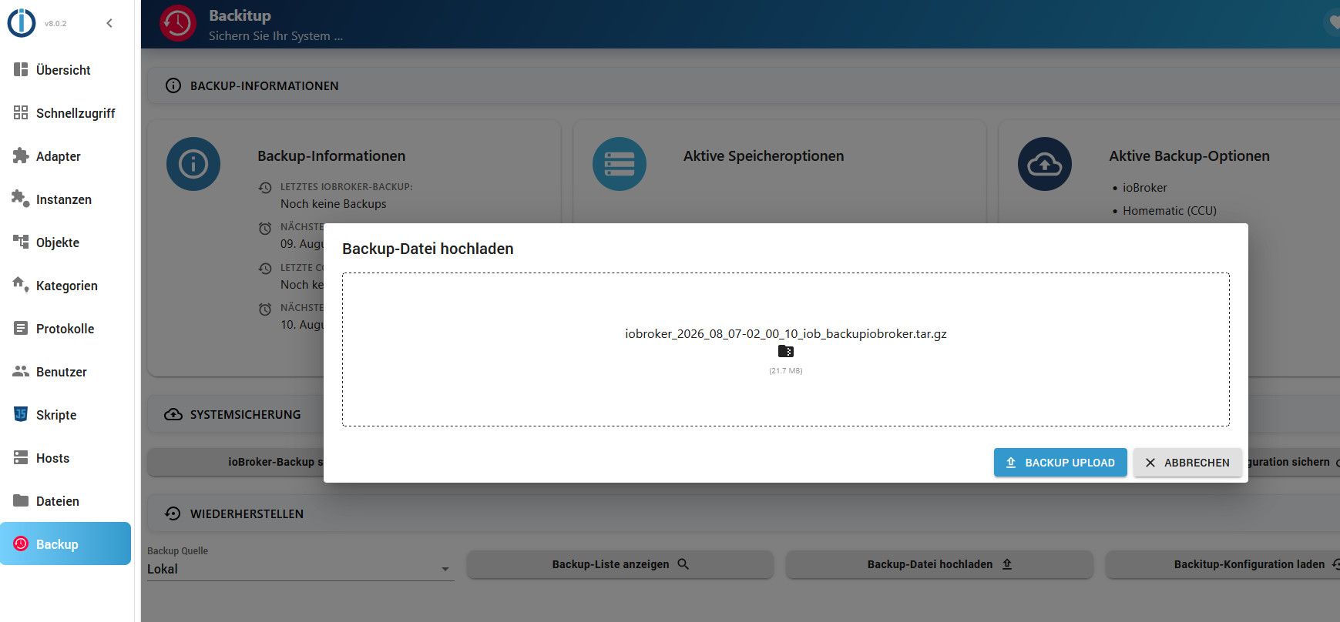Click the Aktive Speicheroptionen card title
1340x622 pixels.
(764, 156)
